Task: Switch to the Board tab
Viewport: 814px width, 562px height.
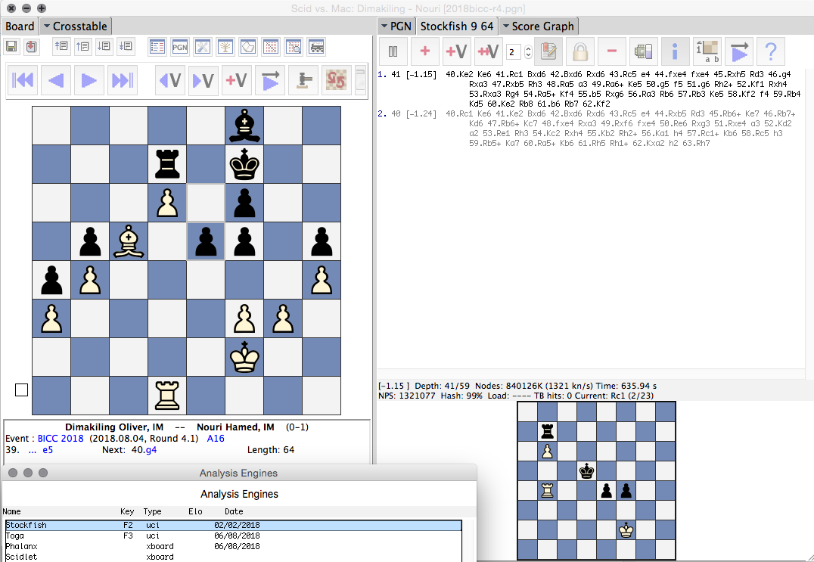Action: pyautogui.click(x=20, y=26)
